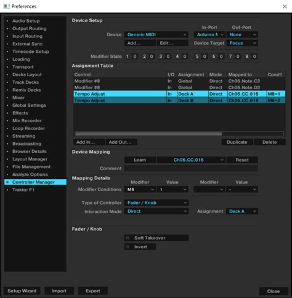292x298 pixels.
Task: Open the Out-Port None dropdown
Action: 242,34
